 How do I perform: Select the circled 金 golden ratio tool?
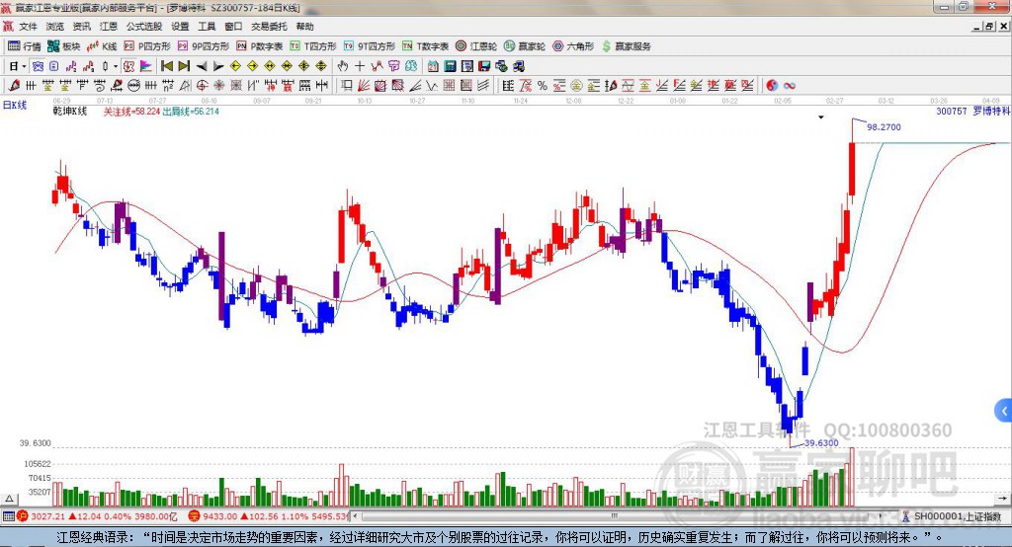point(576,85)
